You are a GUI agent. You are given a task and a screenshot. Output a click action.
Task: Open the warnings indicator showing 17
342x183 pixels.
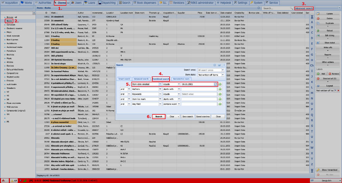[x=14, y=181]
